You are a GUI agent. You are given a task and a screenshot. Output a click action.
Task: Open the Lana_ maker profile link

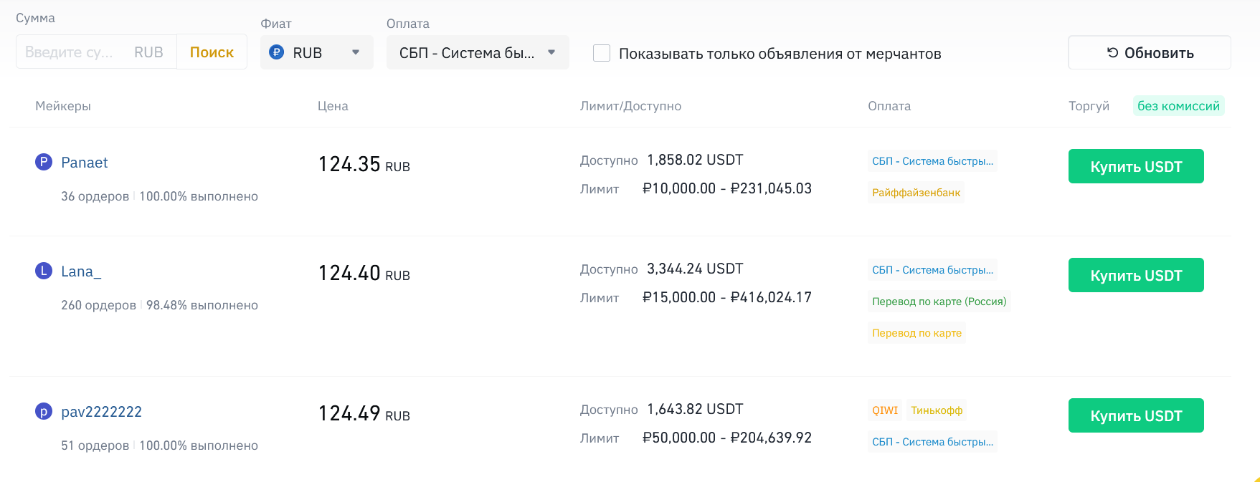[81, 271]
